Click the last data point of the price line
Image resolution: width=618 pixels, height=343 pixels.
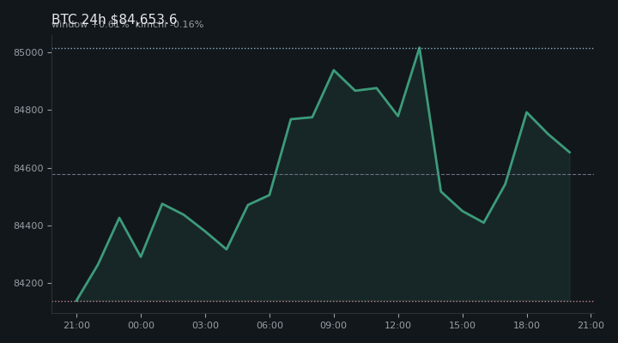(x=570, y=153)
